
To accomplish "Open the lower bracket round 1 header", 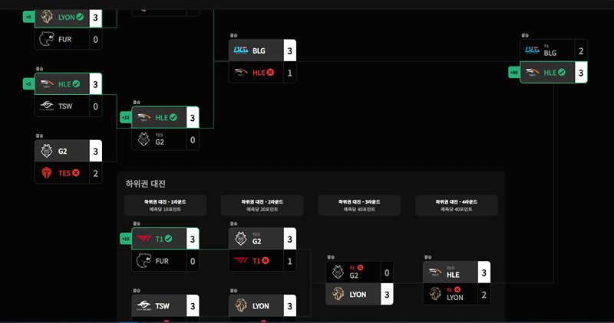I will pyautogui.click(x=165, y=205).
